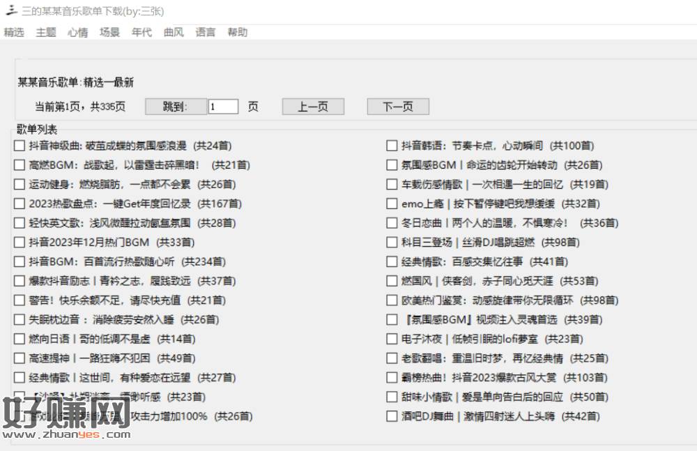Check the 抖音神级曲 playlist checkbox
This screenshot has height=451, width=697.
(19, 146)
